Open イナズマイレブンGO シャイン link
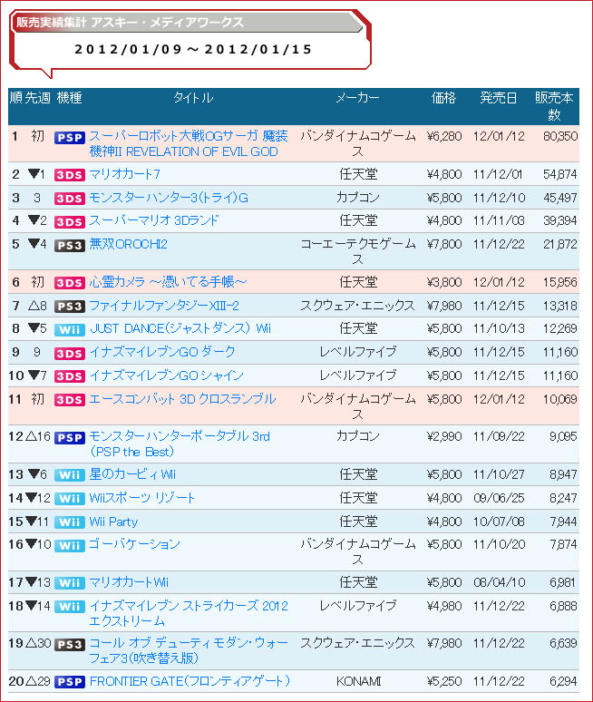The width and height of the screenshot is (593, 702). point(167,375)
